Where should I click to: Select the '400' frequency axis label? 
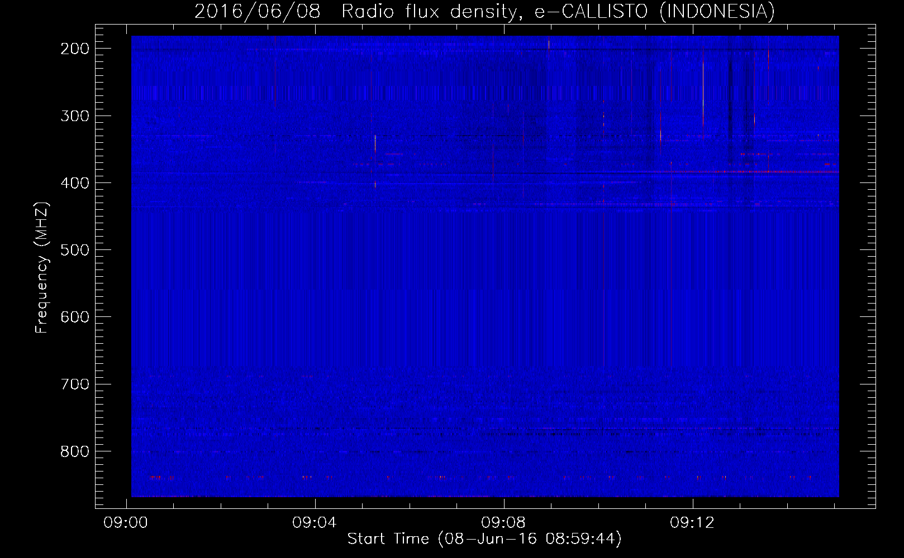(x=75, y=183)
